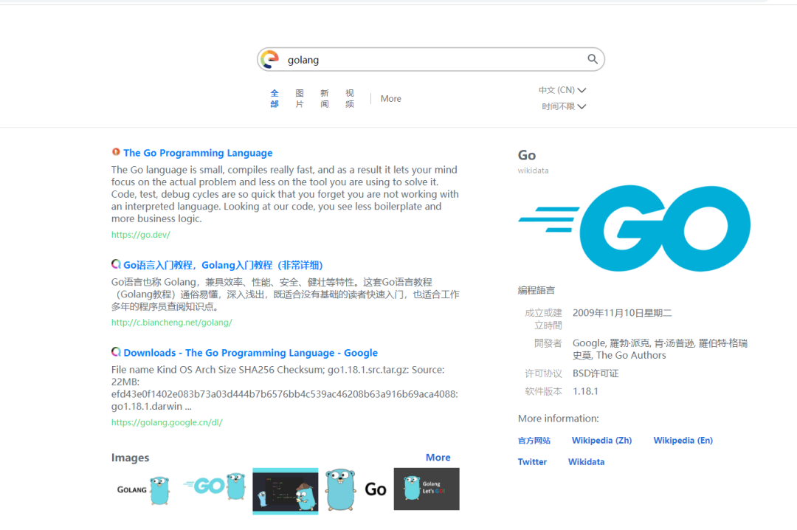This screenshot has height=530, width=797.
Task: Switch to the 图片 tab
Action: point(300,99)
